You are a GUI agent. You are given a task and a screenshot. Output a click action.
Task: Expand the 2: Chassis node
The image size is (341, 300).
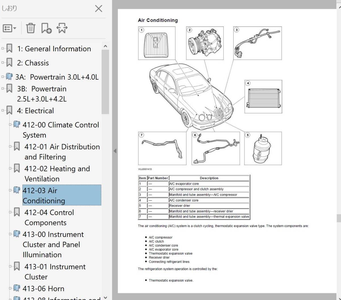pyautogui.click(x=3, y=63)
